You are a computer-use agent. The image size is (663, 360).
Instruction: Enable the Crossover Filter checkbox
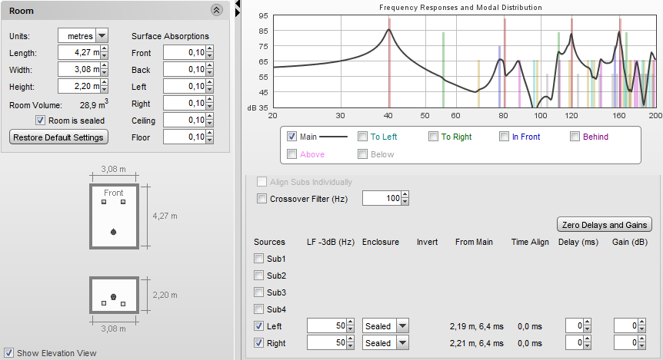(262, 199)
